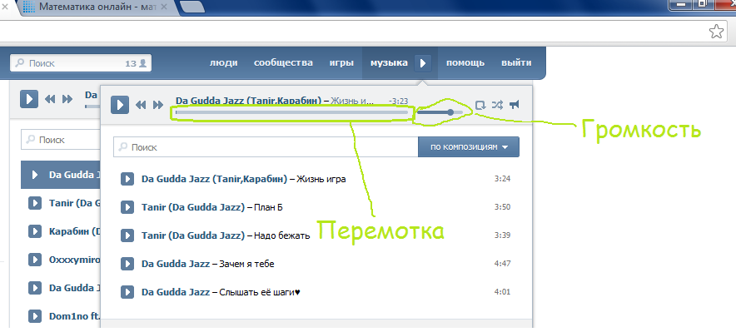Open the 'музыка' menu item

tap(389, 63)
